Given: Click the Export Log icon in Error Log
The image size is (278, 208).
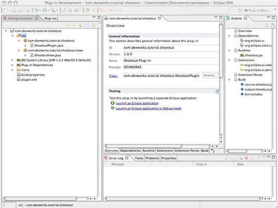Looking at the screenshot, I should click(x=227, y=158).
